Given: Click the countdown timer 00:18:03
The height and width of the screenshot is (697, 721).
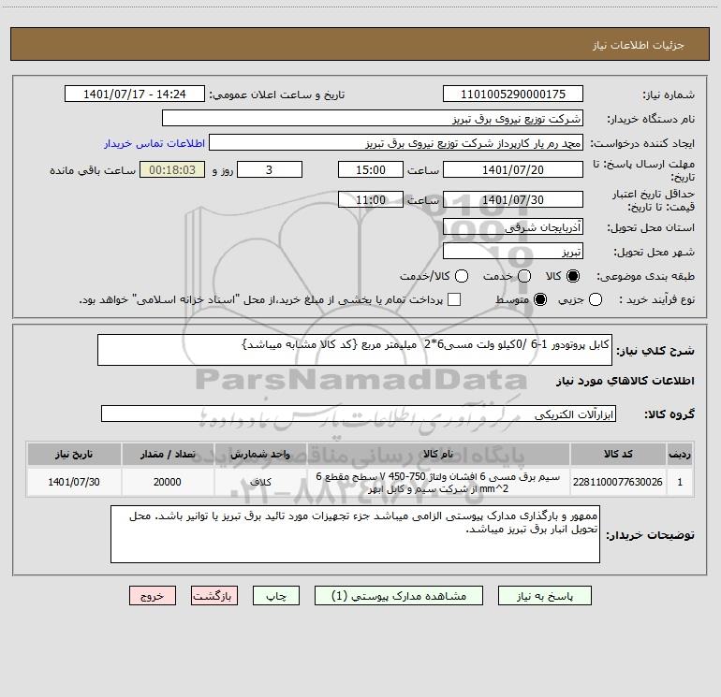Looking at the screenshot, I should pyautogui.click(x=172, y=169).
